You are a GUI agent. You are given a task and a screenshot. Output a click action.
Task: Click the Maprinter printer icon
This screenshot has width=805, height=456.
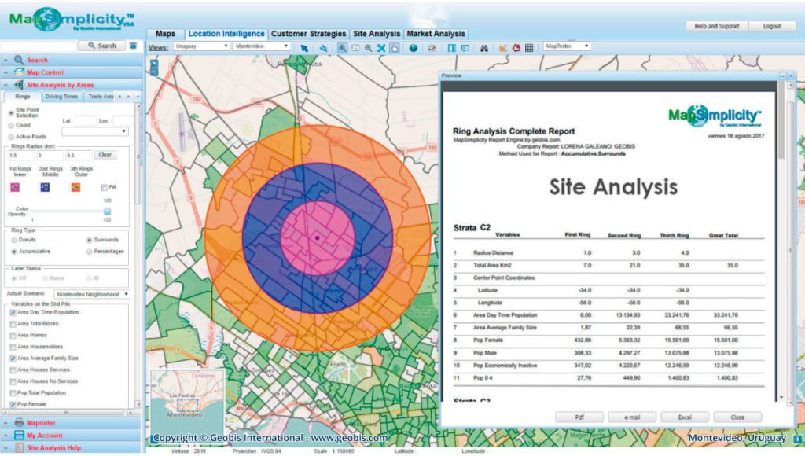(x=19, y=423)
